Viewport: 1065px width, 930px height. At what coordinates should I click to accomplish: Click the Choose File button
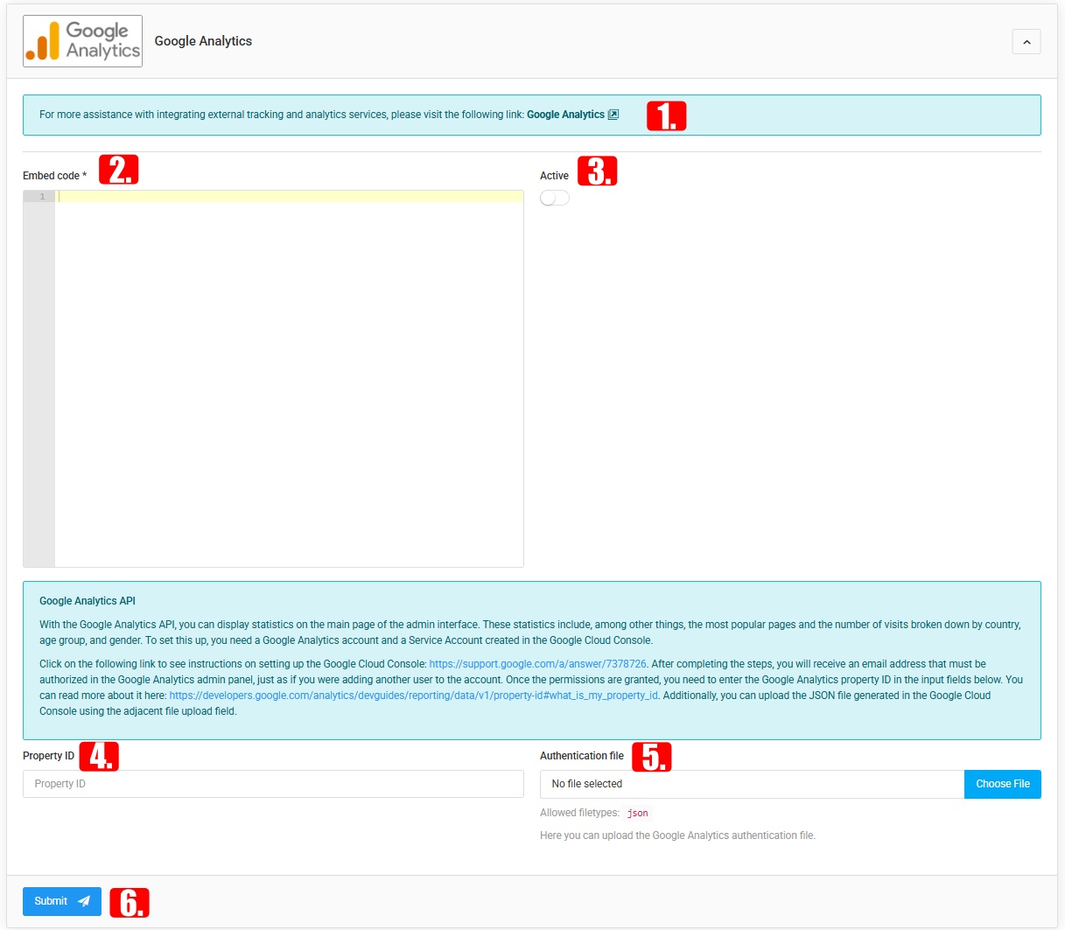click(1003, 784)
